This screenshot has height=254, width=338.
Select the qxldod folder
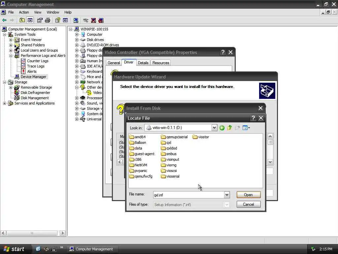169,148
